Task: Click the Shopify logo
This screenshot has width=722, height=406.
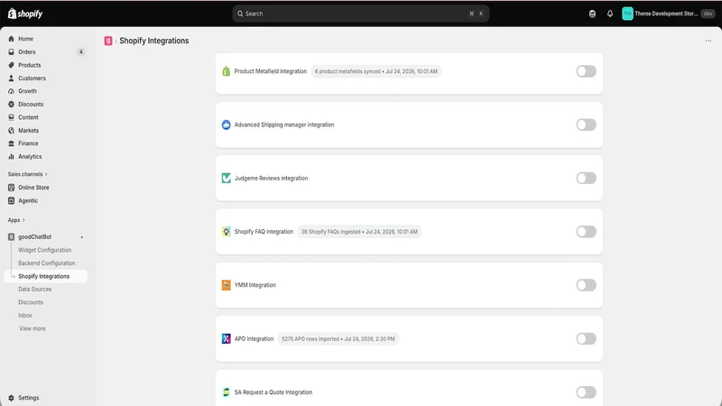Action: [x=25, y=14]
